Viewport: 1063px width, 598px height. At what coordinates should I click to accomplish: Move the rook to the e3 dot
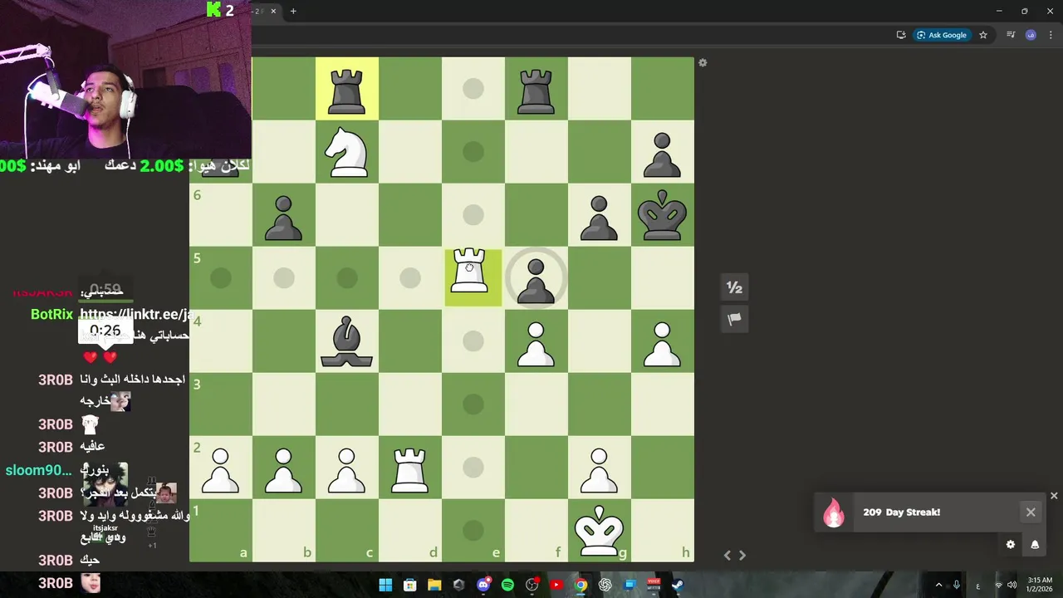(473, 404)
